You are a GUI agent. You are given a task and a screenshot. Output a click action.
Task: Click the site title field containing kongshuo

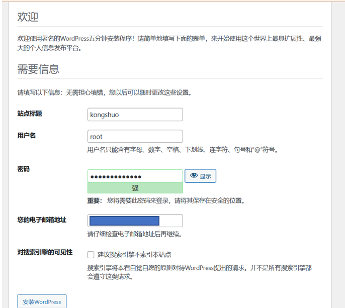pos(135,115)
